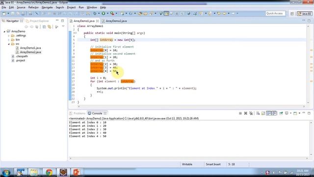Open the Refactor menu
The width and height of the screenshot is (314, 177).
coord(33,7)
